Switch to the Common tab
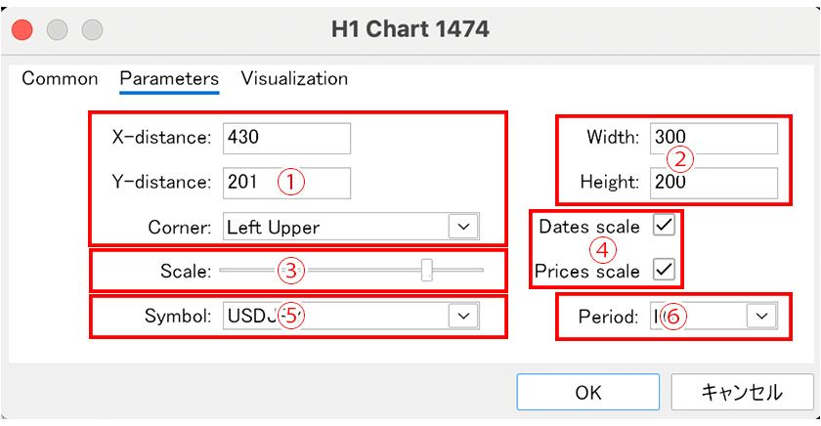The height and width of the screenshot is (426, 821). [60, 78]
